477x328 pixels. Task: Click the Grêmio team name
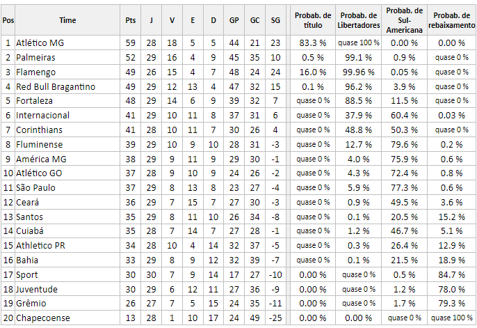(x=31, y=304)
